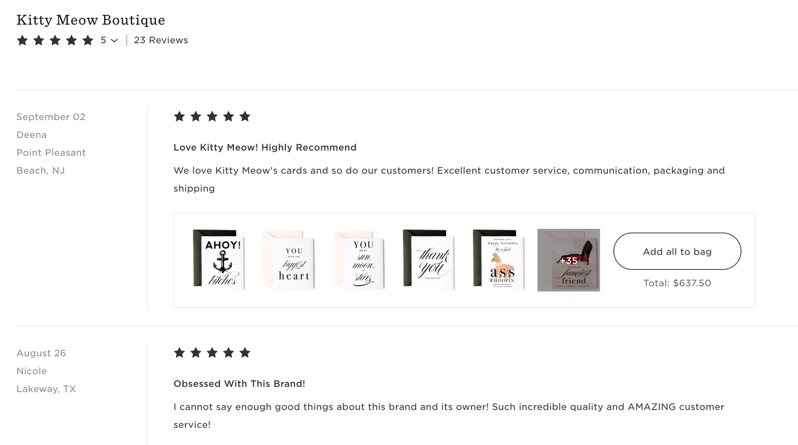Screen dimensions: 798x445
Task: Click 'Add all to bag' button
Action: (677, 251)
